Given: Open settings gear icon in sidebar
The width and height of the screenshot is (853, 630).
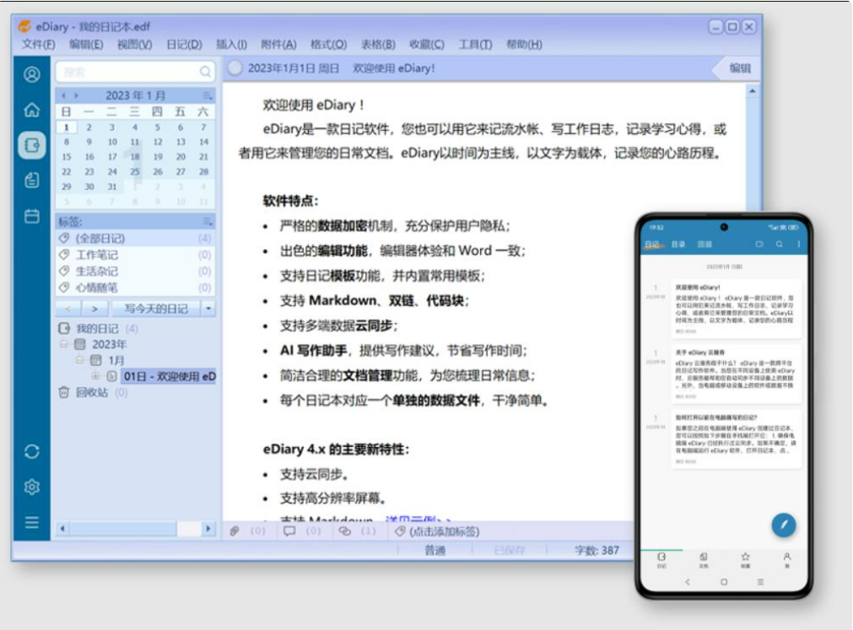Looking at the screenshot, I should 31,487.
